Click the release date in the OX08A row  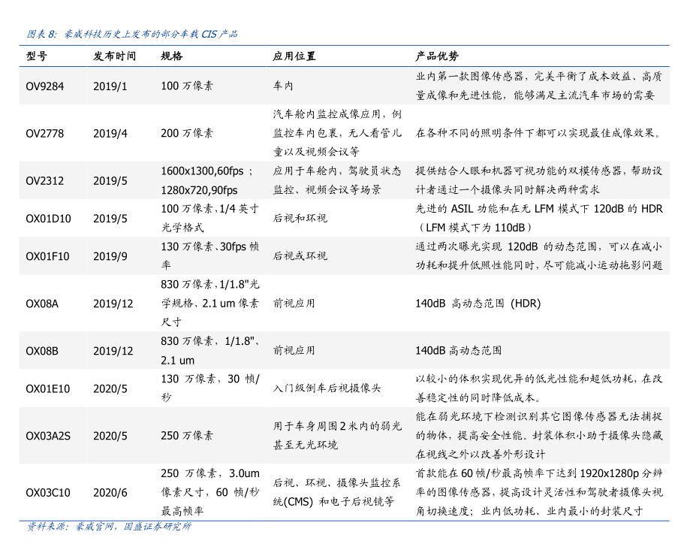click(113, 304)
